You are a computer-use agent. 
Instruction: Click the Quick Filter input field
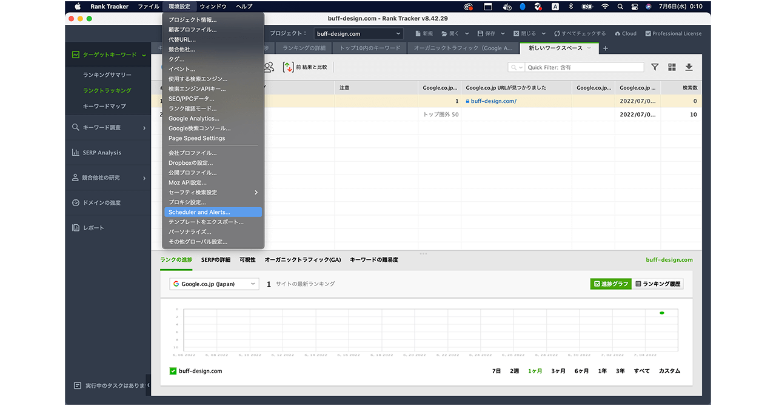click(583, 67)
